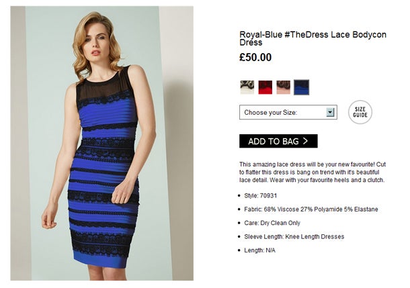Click the chevron arrow on Add to Bag
The height and width of the screenshot is (288, 410).
click(x=305, y=141)
